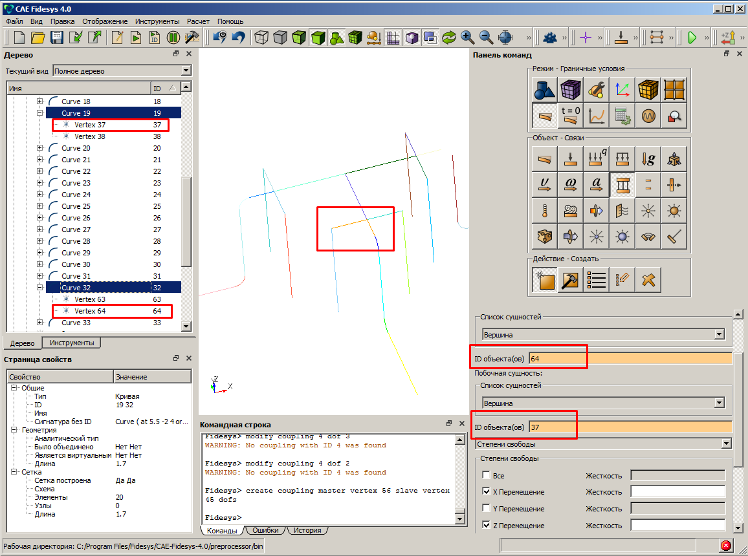The width and height of the screenshot is (748, 556).
Task: Click the tree panel vertical scrollbar thumb
Action: click(x=186, y=222)
